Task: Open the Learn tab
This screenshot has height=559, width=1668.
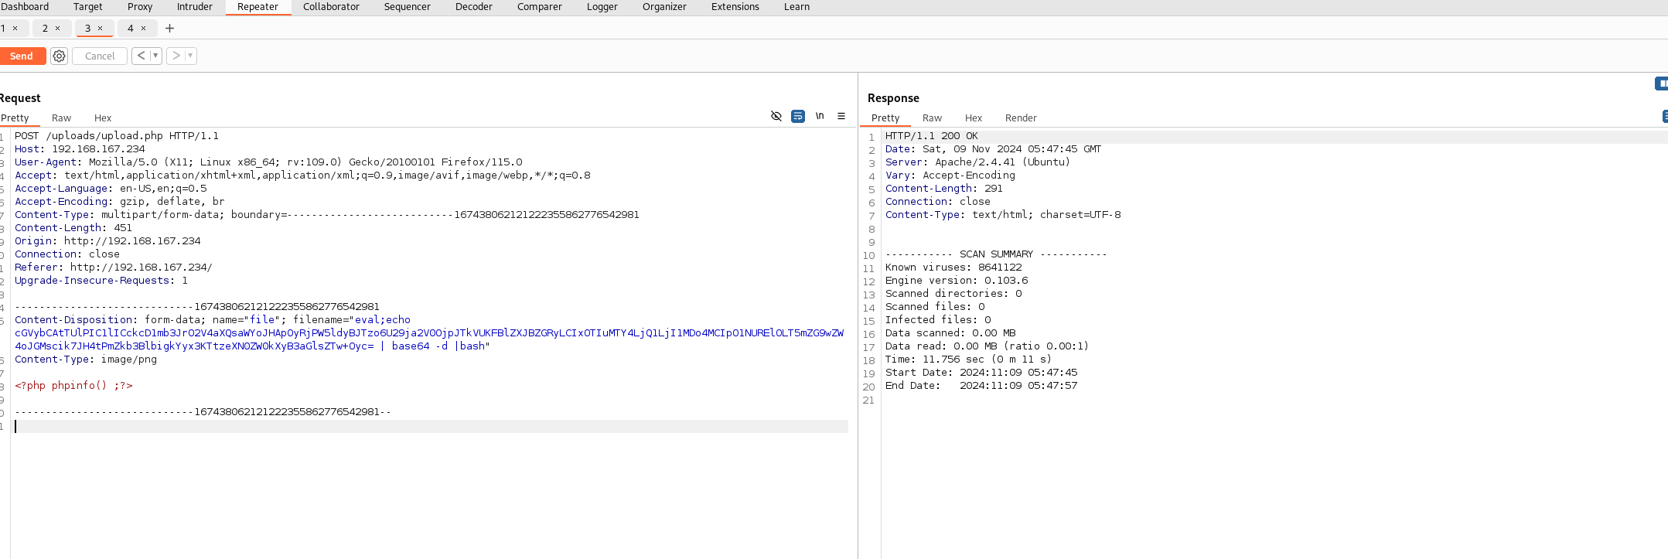Action: [797, 6]
